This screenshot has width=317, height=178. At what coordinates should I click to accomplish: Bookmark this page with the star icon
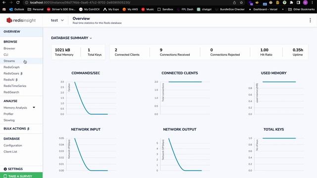coord(241,2)
